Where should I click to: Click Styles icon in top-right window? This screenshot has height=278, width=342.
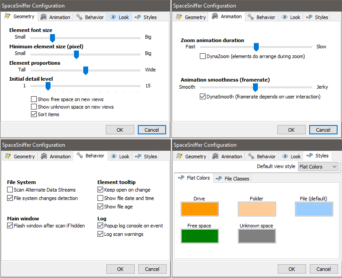309,17
